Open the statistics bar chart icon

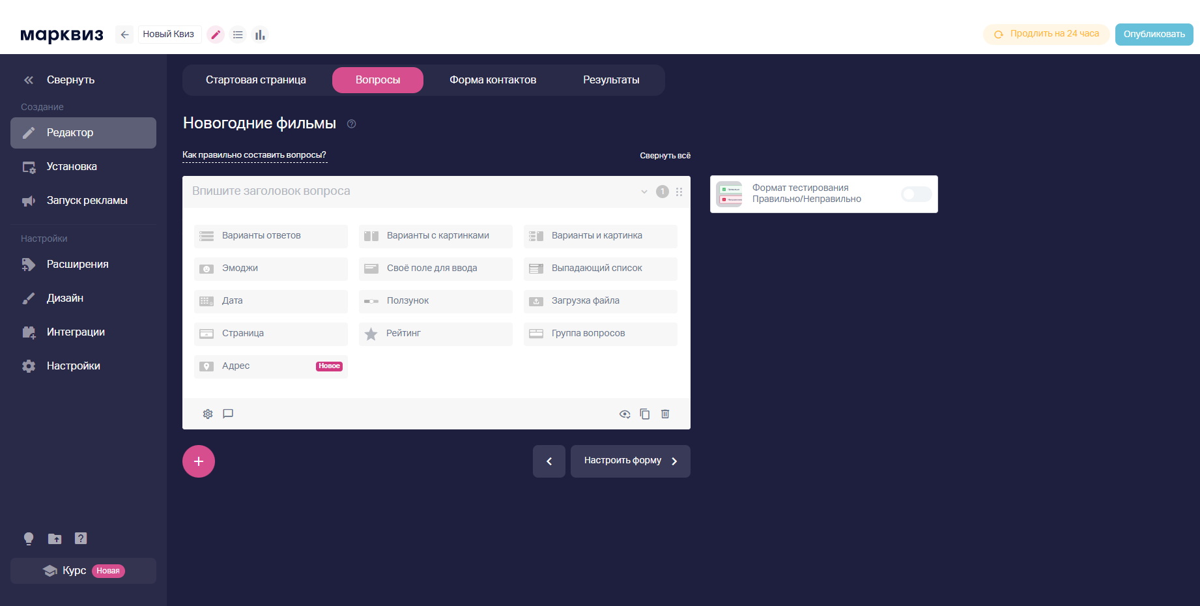[260, 35]
